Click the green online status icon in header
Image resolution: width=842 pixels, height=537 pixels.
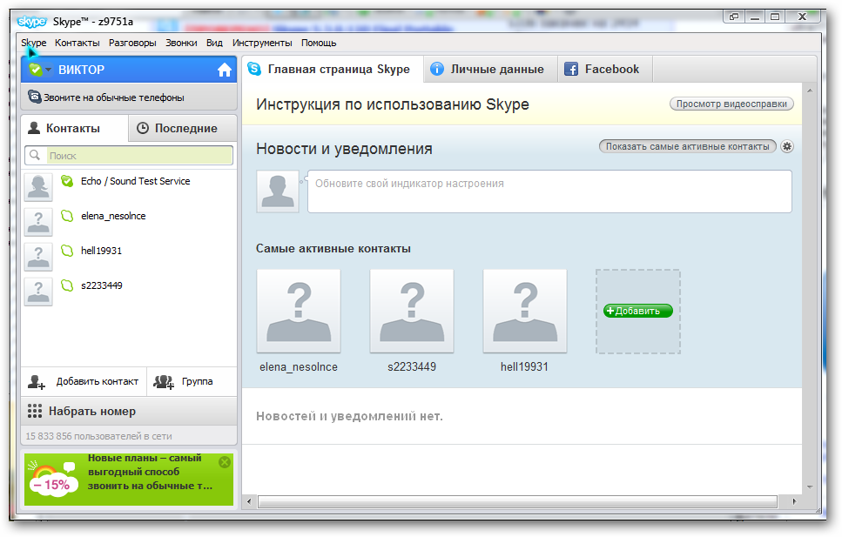pos(36,70)
